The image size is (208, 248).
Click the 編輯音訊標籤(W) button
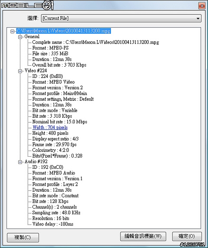[143, 236]
